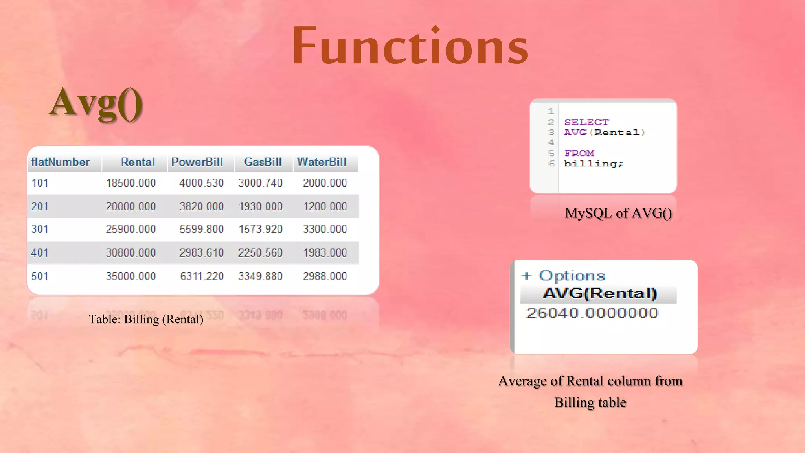Click the flatNumber column header
The width and height of the screenshot is (805, 453).
[61, 162]
